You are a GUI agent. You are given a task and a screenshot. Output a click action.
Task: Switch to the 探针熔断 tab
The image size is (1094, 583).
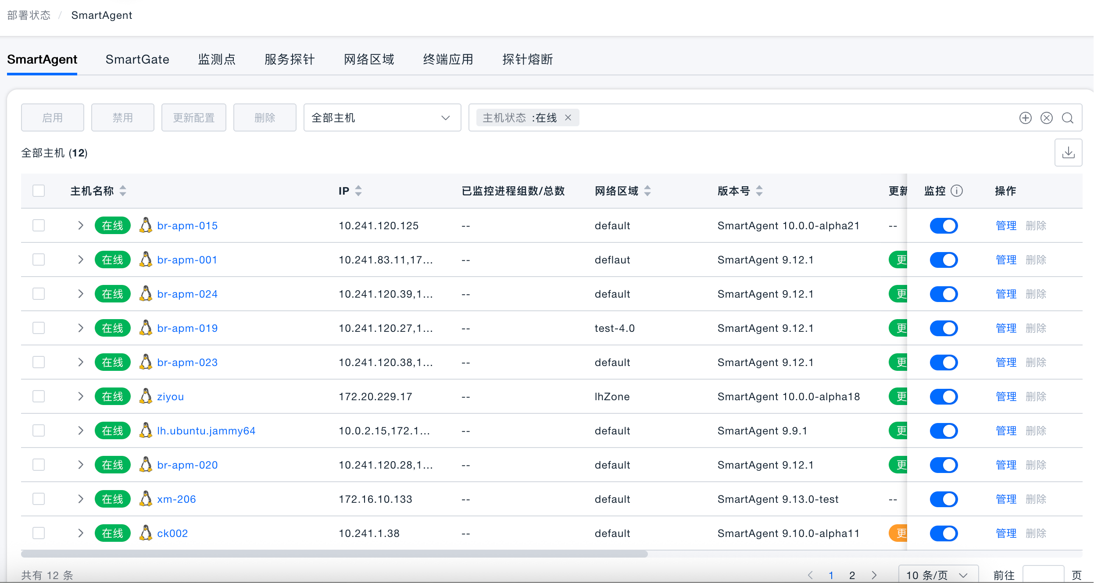527,59
